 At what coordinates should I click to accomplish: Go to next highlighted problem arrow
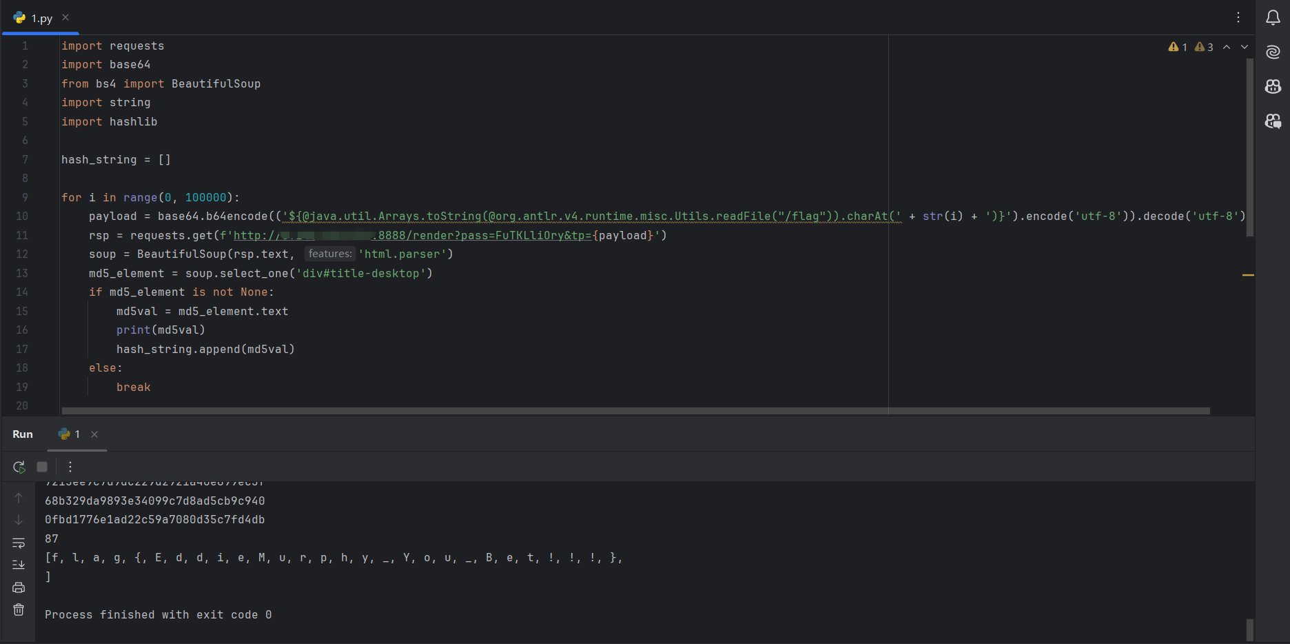tap(1245, 47)
